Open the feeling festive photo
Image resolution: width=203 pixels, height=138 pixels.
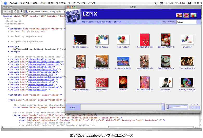tap(102, 40)
